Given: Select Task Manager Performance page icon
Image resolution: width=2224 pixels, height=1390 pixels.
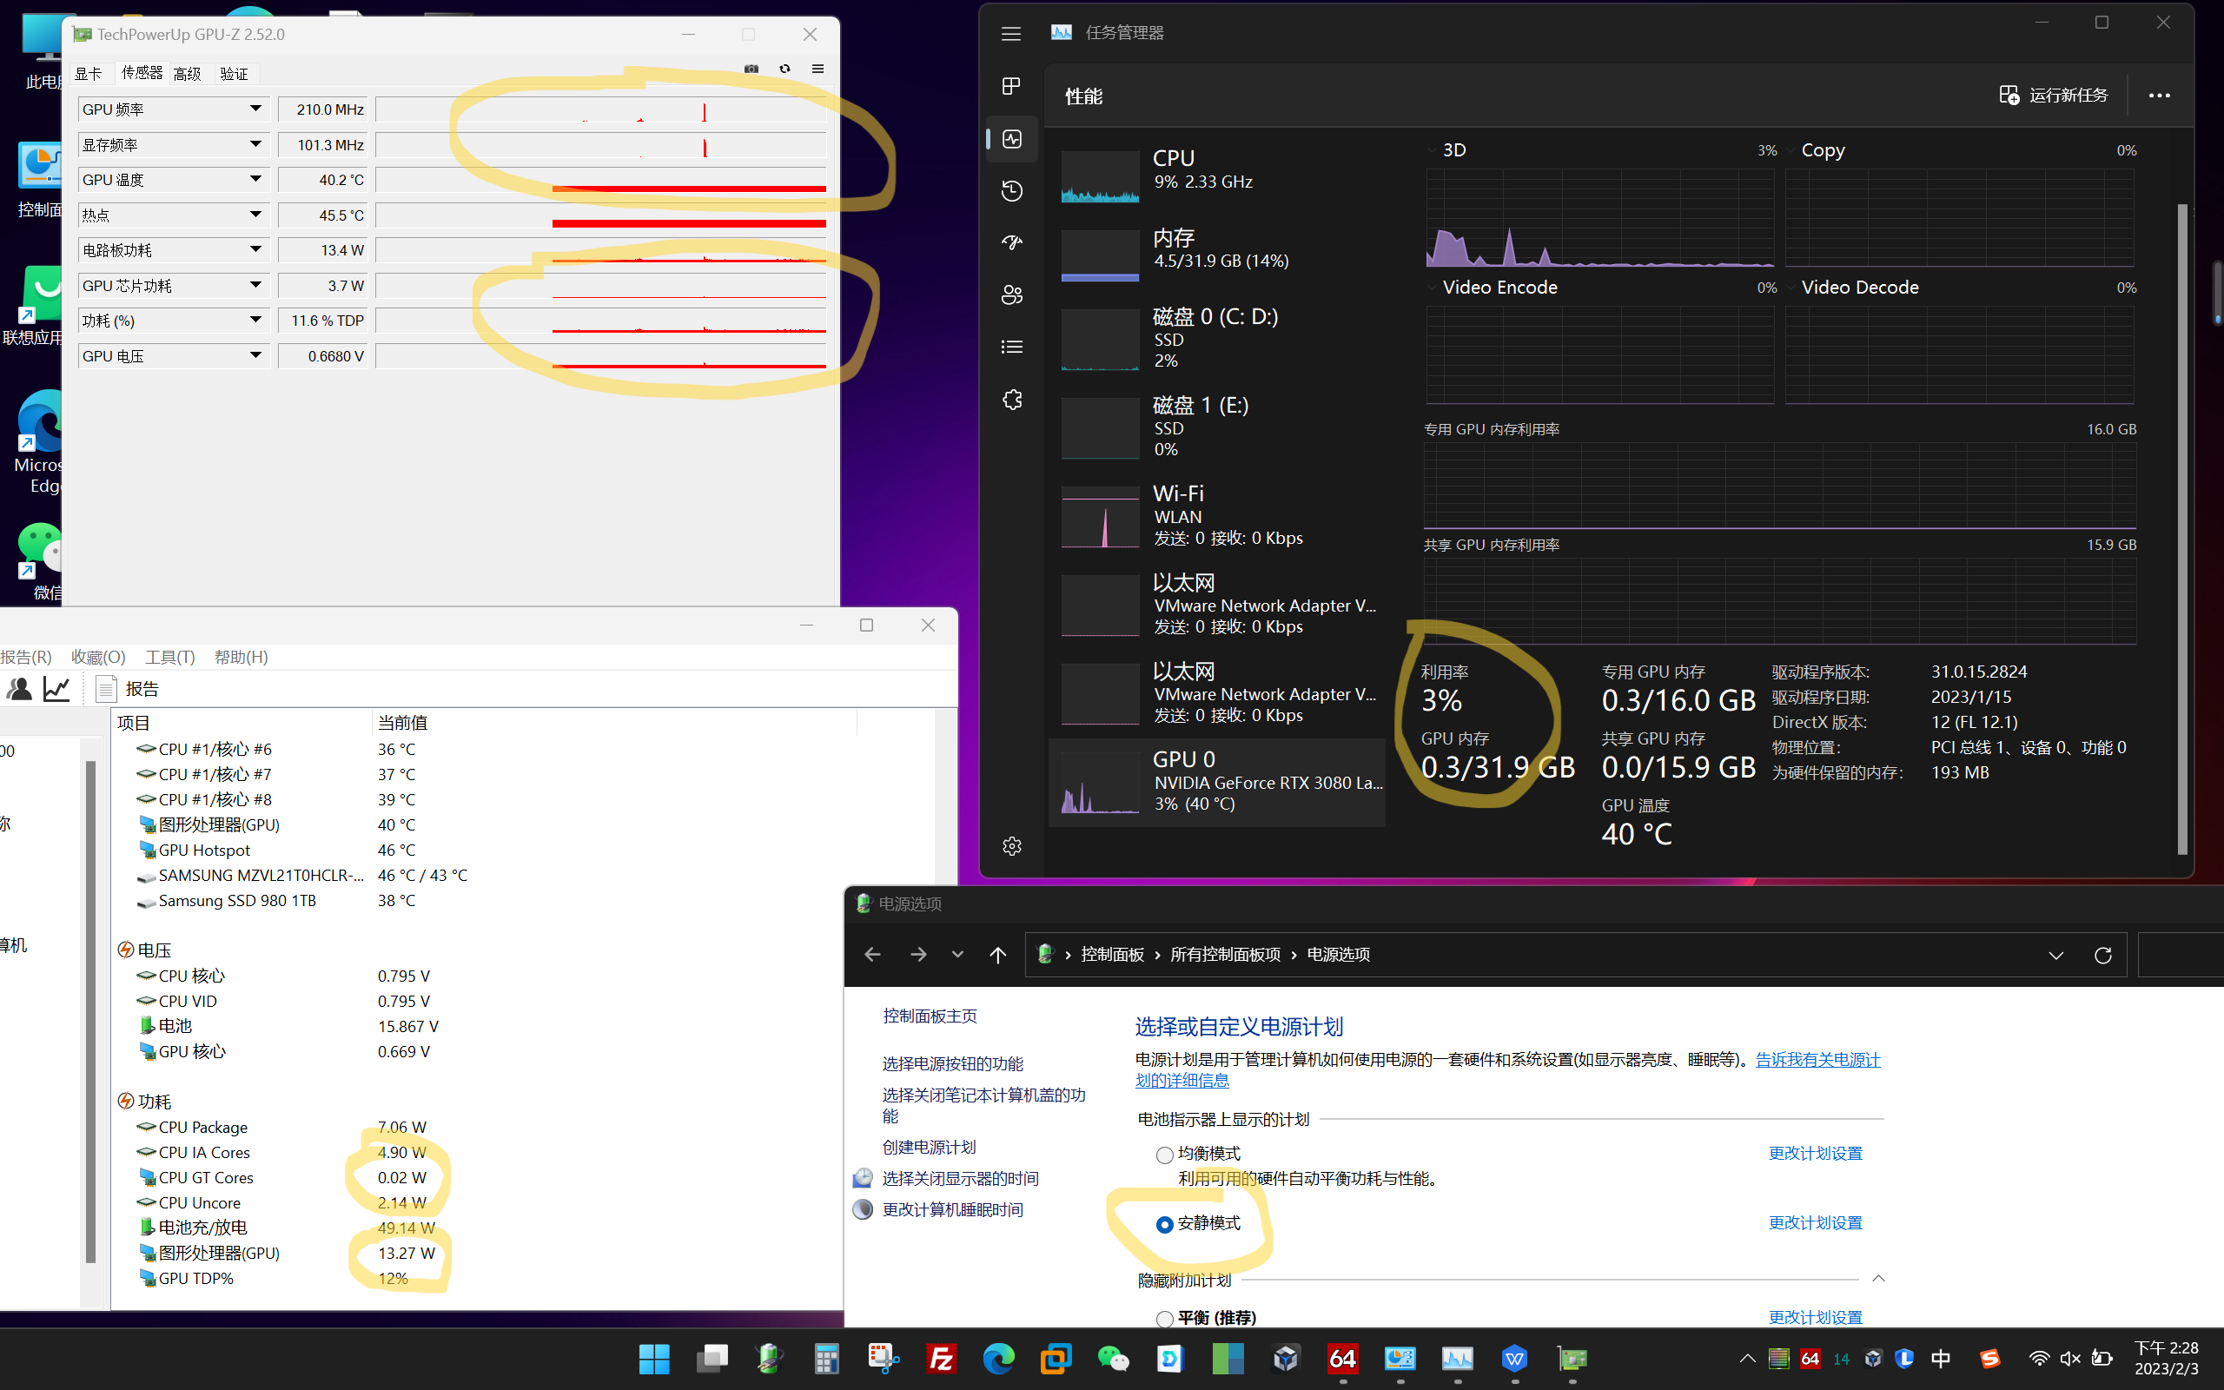Looking at the screenshot, I should coord(1012,139).
